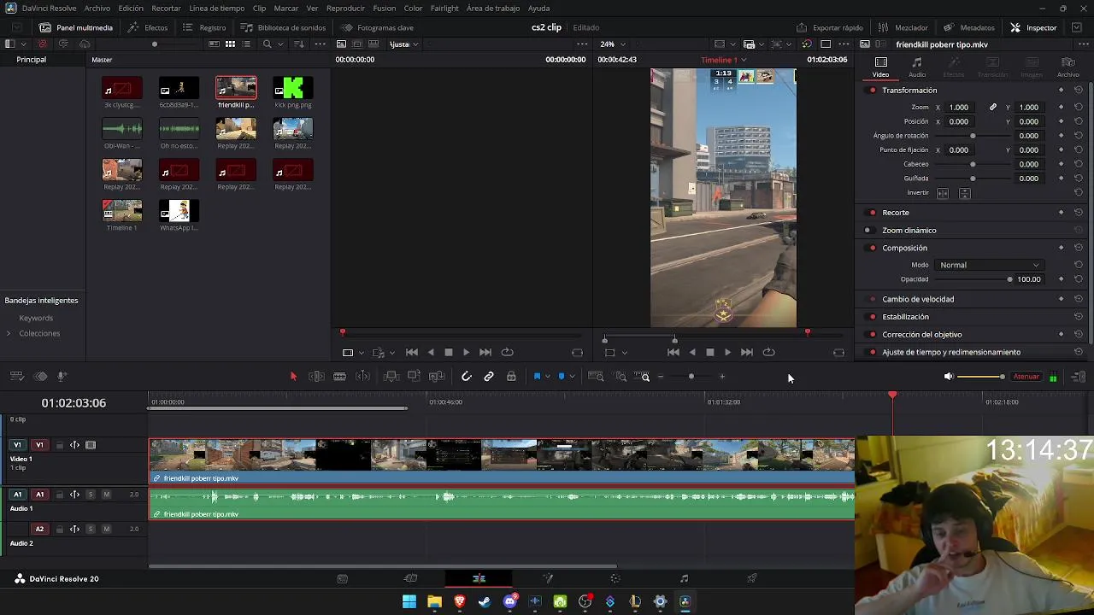
Task: Add a blue flag to the clip
Action: (537, 377)
